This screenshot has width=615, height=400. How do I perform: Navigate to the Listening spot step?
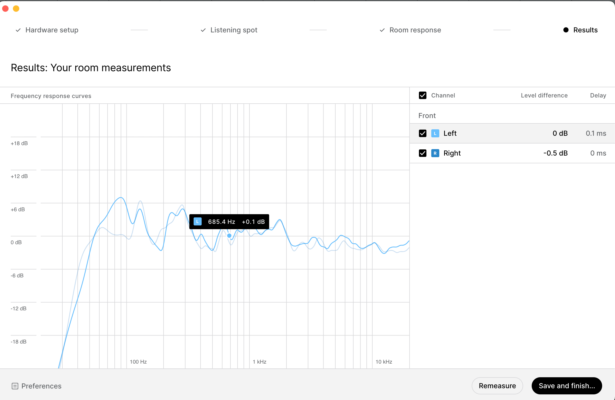[x=234, y=30]
